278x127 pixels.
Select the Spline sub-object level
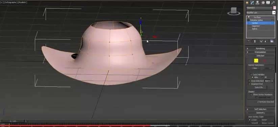point(254,29)
